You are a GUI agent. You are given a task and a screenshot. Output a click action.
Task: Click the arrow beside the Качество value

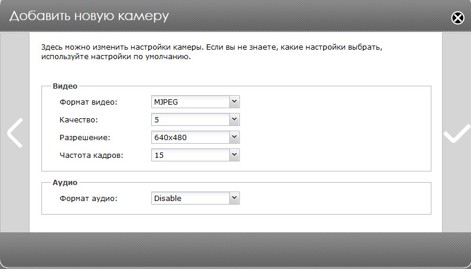(x=235, y=120)
